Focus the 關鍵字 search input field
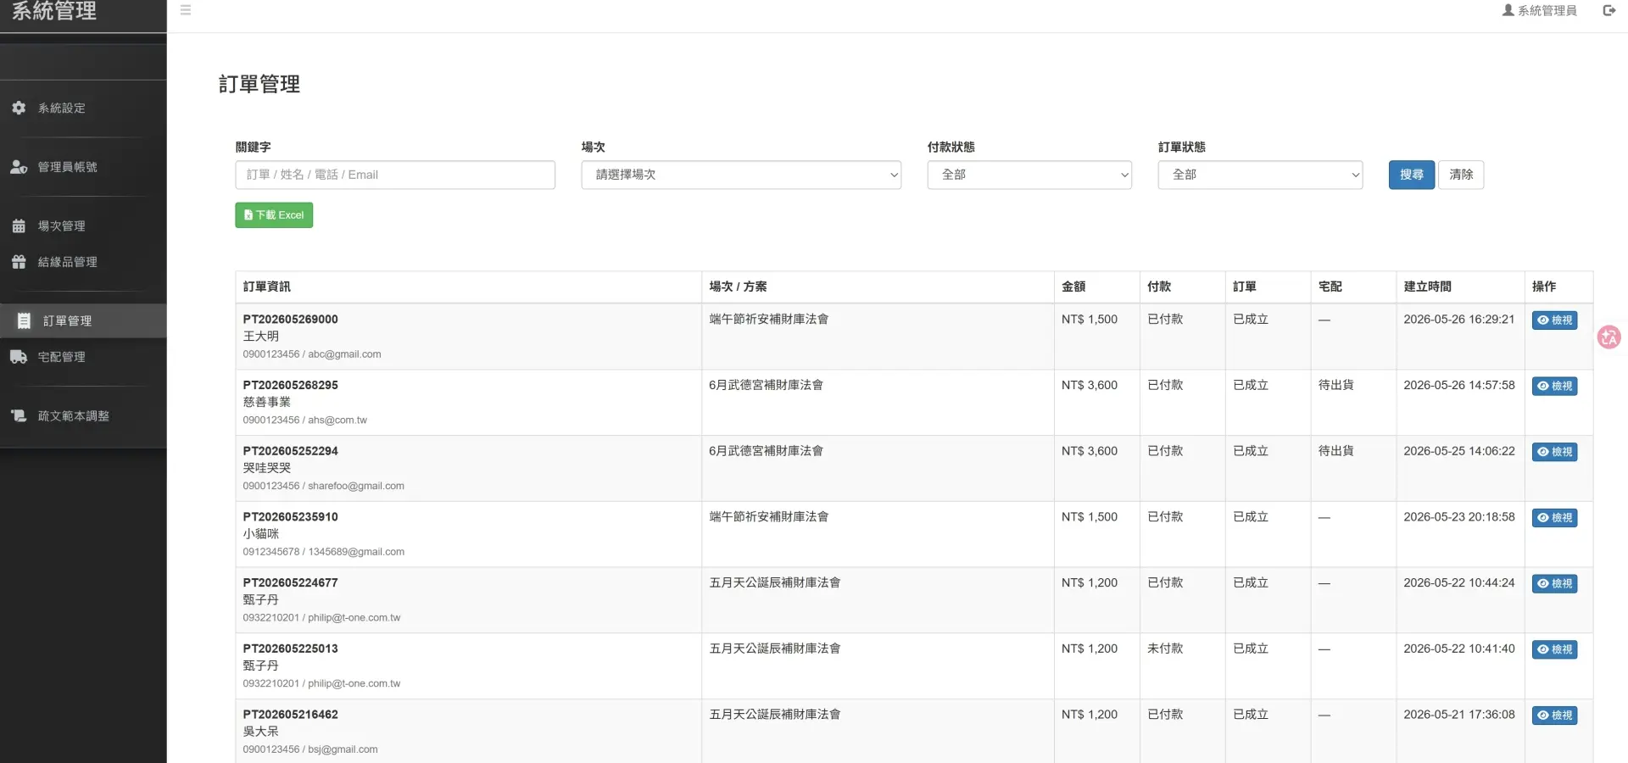The width and height of the screenshot is (1628, 763). tap(395, 175)
